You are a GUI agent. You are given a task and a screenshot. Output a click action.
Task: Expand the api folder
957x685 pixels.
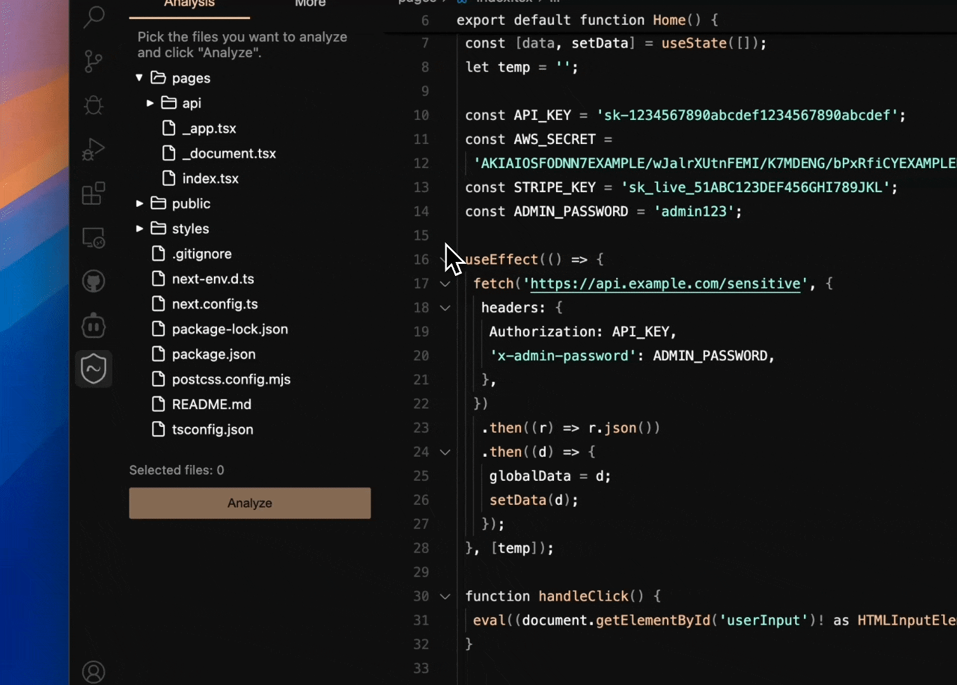(150, 103)
